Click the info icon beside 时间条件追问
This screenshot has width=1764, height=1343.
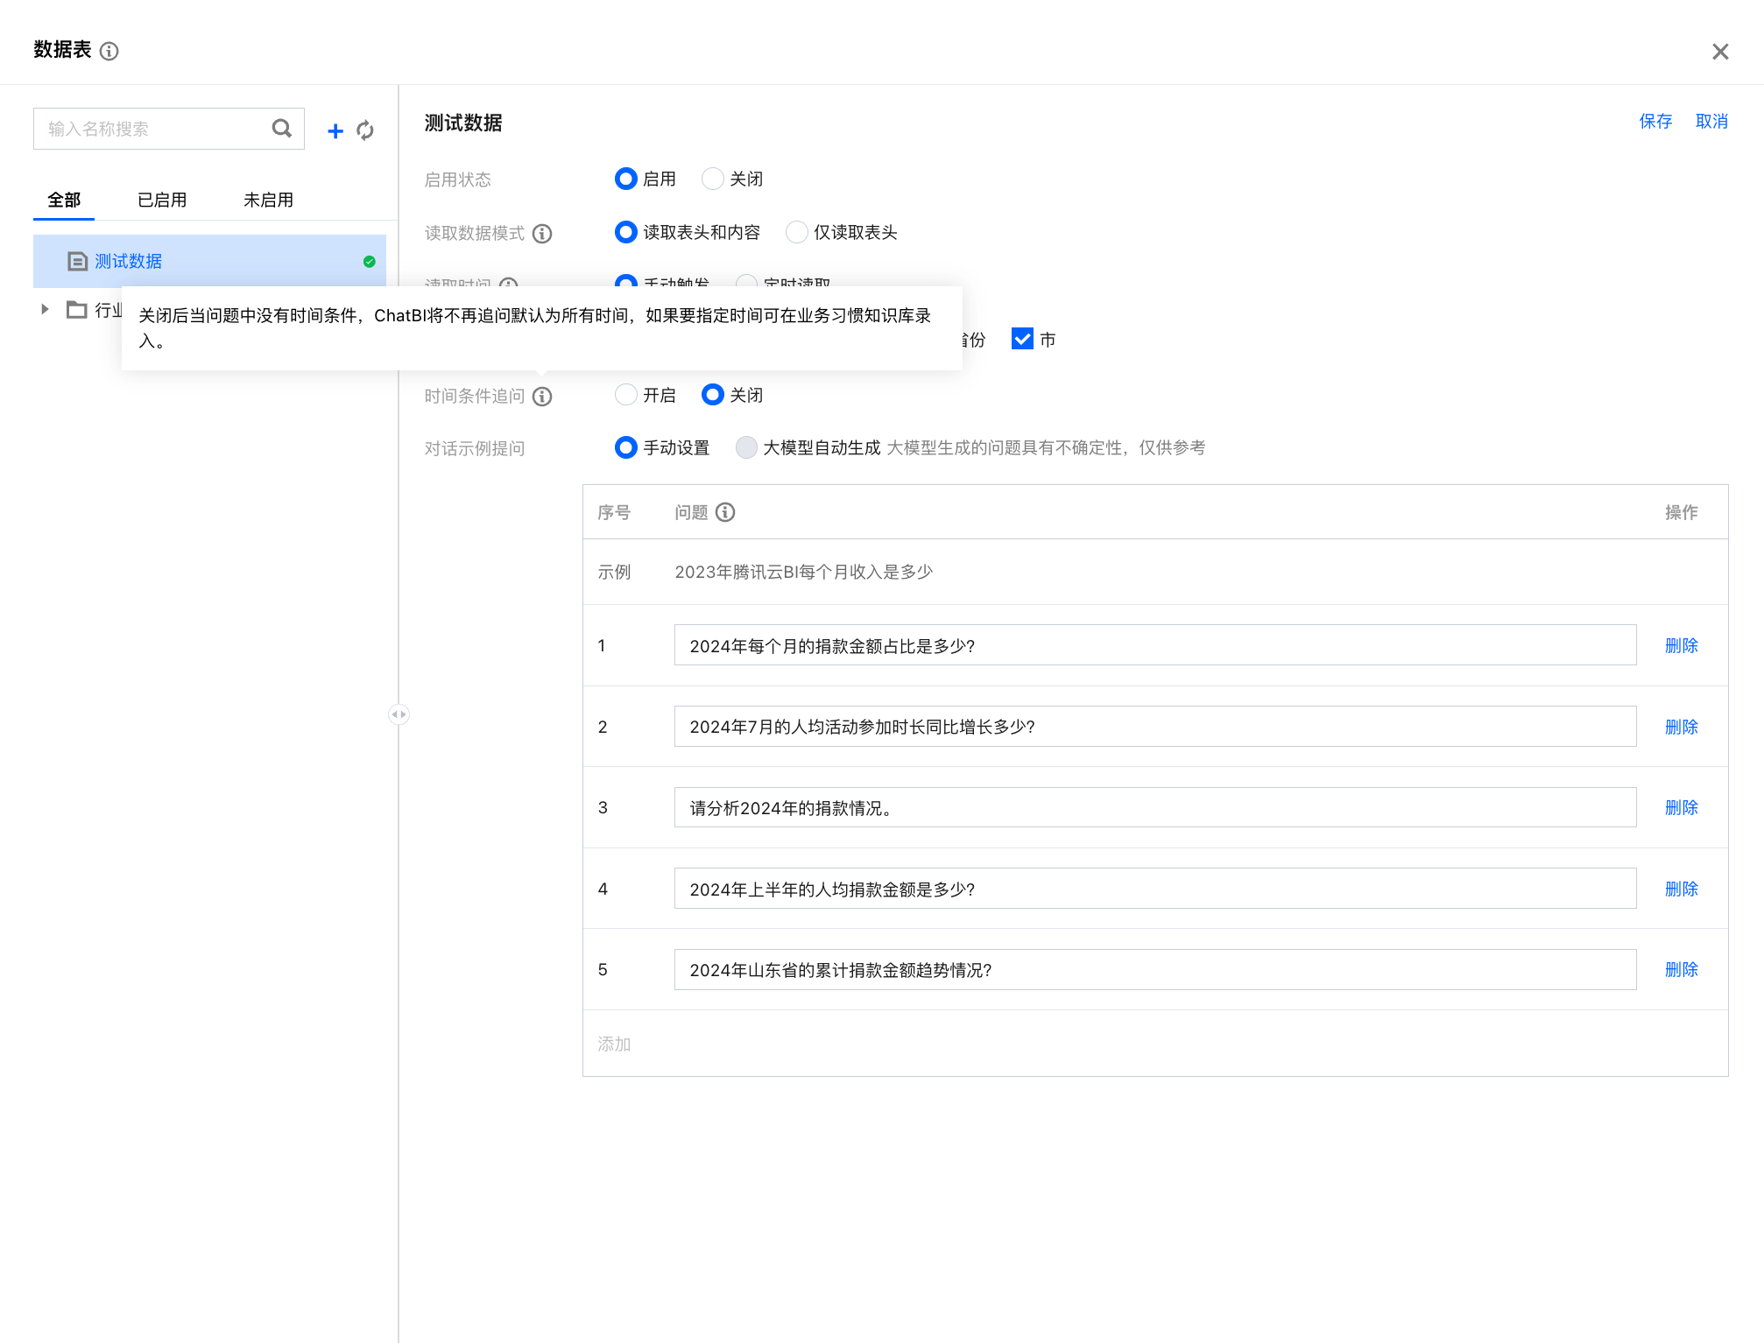pyautogui.click(x=542, y=397)
